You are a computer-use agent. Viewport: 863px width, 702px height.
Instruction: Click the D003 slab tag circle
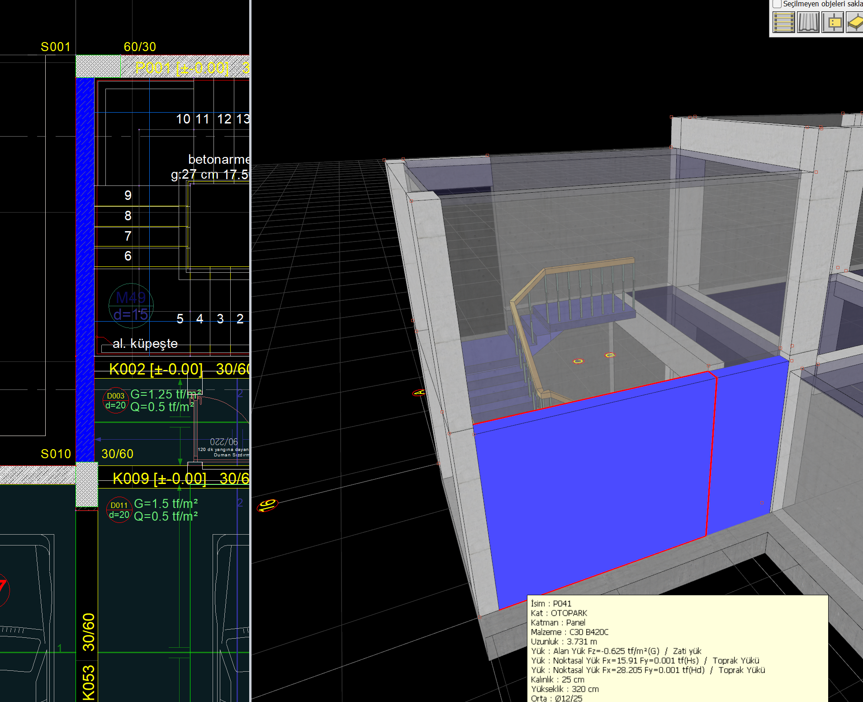pos(115,401)
